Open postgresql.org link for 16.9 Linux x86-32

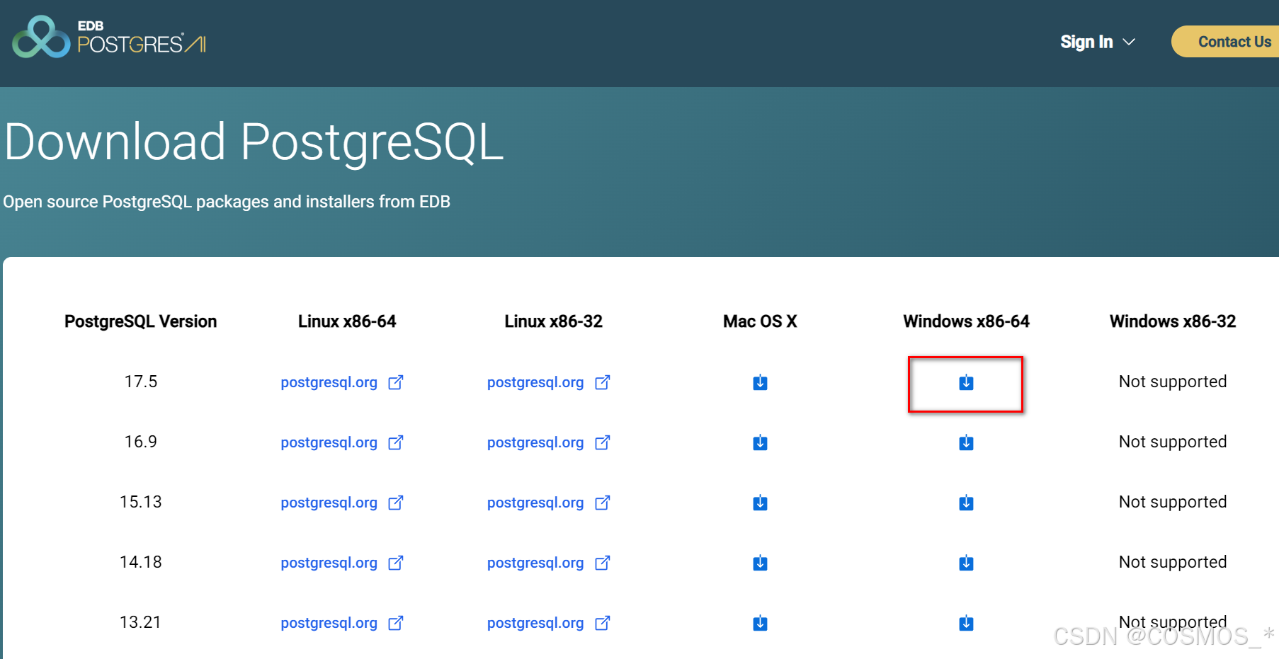[x=549, y=442]
